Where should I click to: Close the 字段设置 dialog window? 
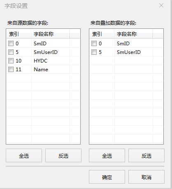pyautogui.click(x=161, y=5)
